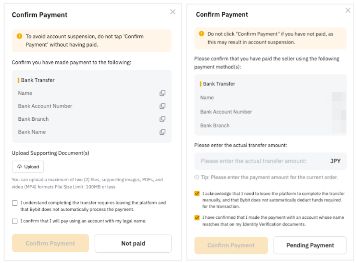
Task: Copy the Bank Name value
Action: pos(162,132)
